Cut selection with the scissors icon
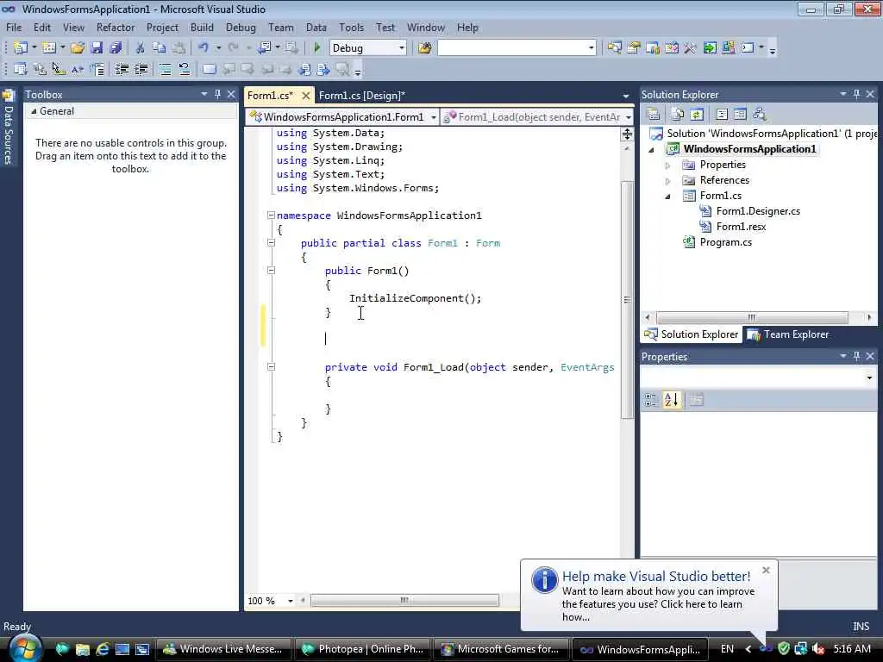This screenshot has height=662, width=883. pyautogui.click(x=140, y=48)
